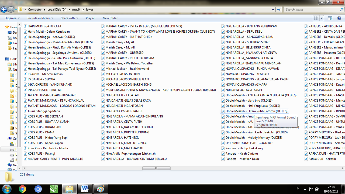This screenshot has width=345, height=194.
Task: Select Julius Sitanggang-Maria file
Action: click(x=42, y=111)
